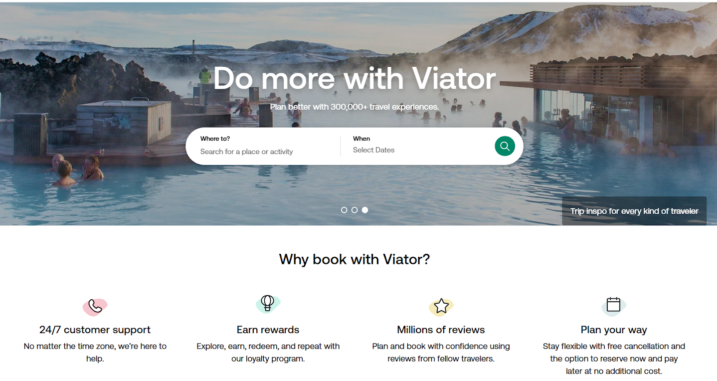
Task: Click the Do more with Viator headline
Action: point(355,78)
